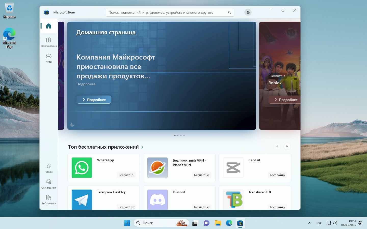Click Бесплатно button on WhatsApp card
367x229 pixels.
tap(126, 175)
